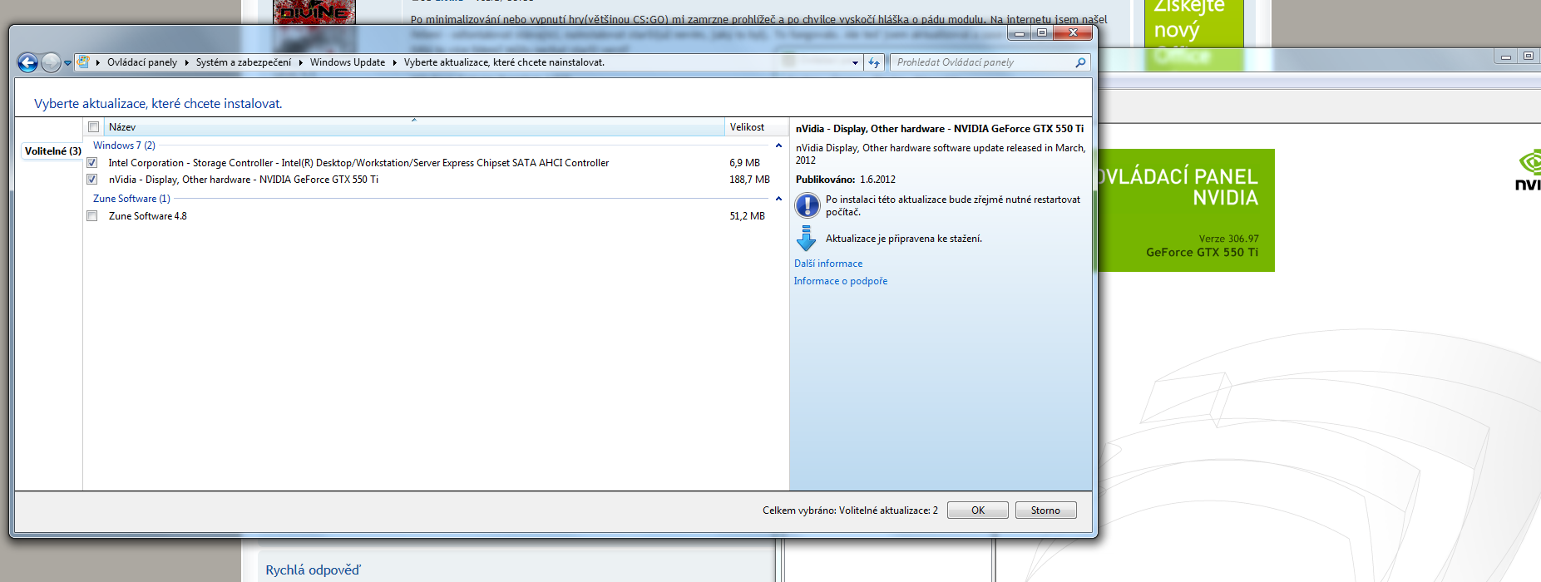
Task: Open breadcrumb arrow after 'Ovládací panely'
Action: click(187, 62)
